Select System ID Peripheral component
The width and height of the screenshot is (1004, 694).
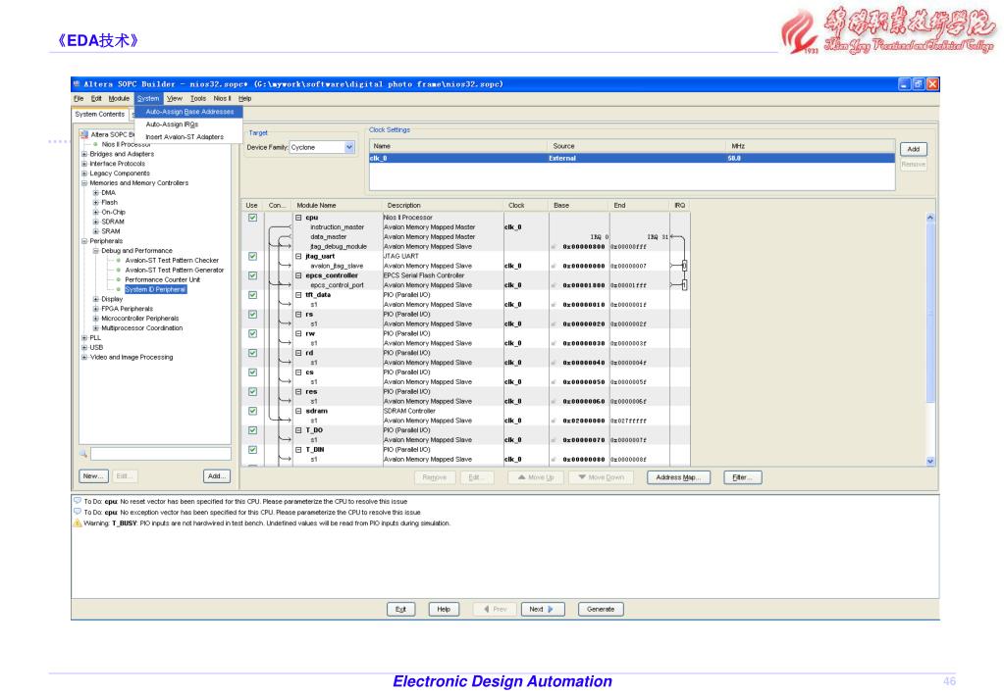click(x=156, y=289)
